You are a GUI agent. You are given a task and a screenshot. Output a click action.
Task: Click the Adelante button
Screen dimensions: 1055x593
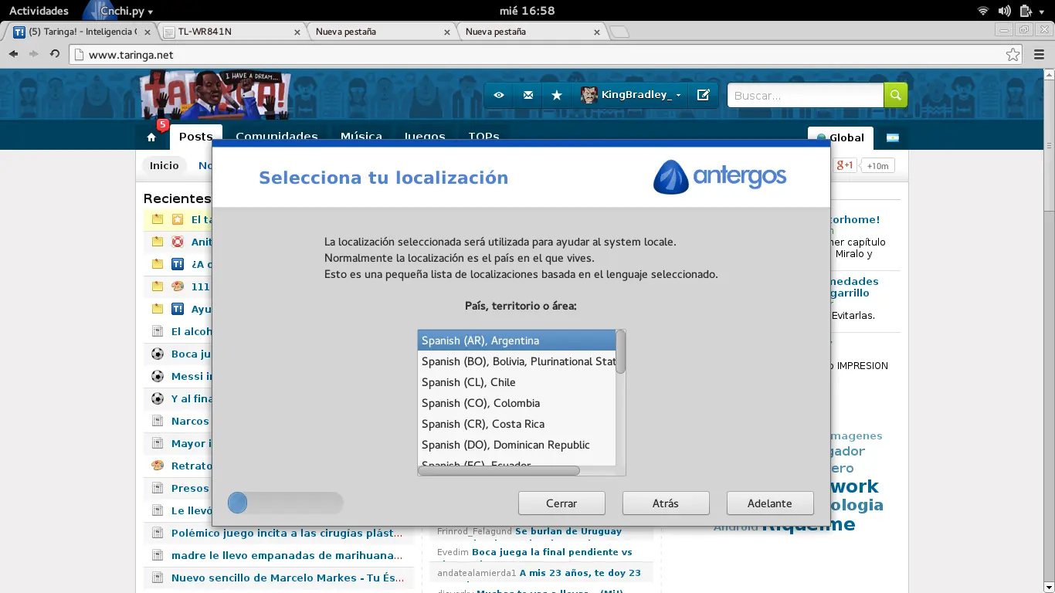pos(770,503)
